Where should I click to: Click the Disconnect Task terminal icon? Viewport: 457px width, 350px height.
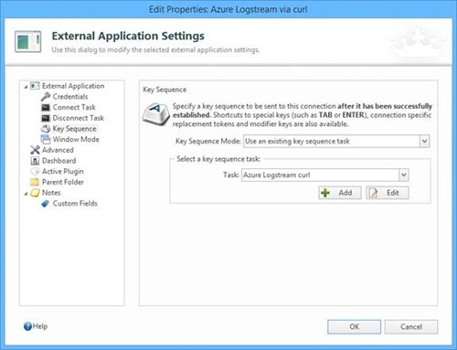pos(46,118)
